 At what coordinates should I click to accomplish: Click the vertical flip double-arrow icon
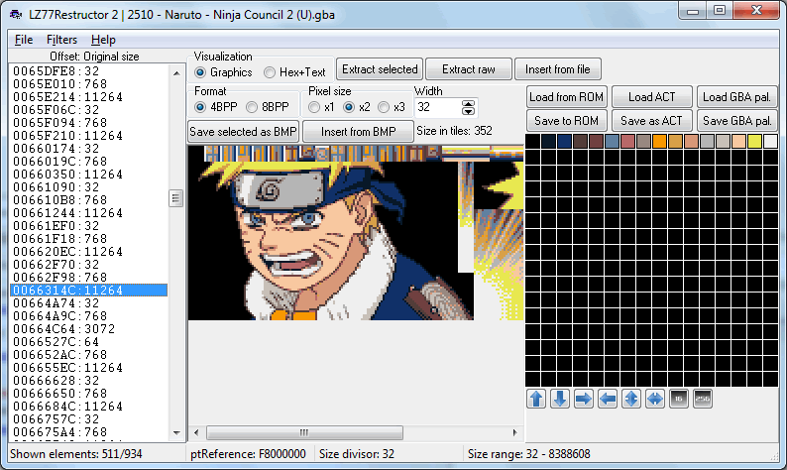(631, 399)
